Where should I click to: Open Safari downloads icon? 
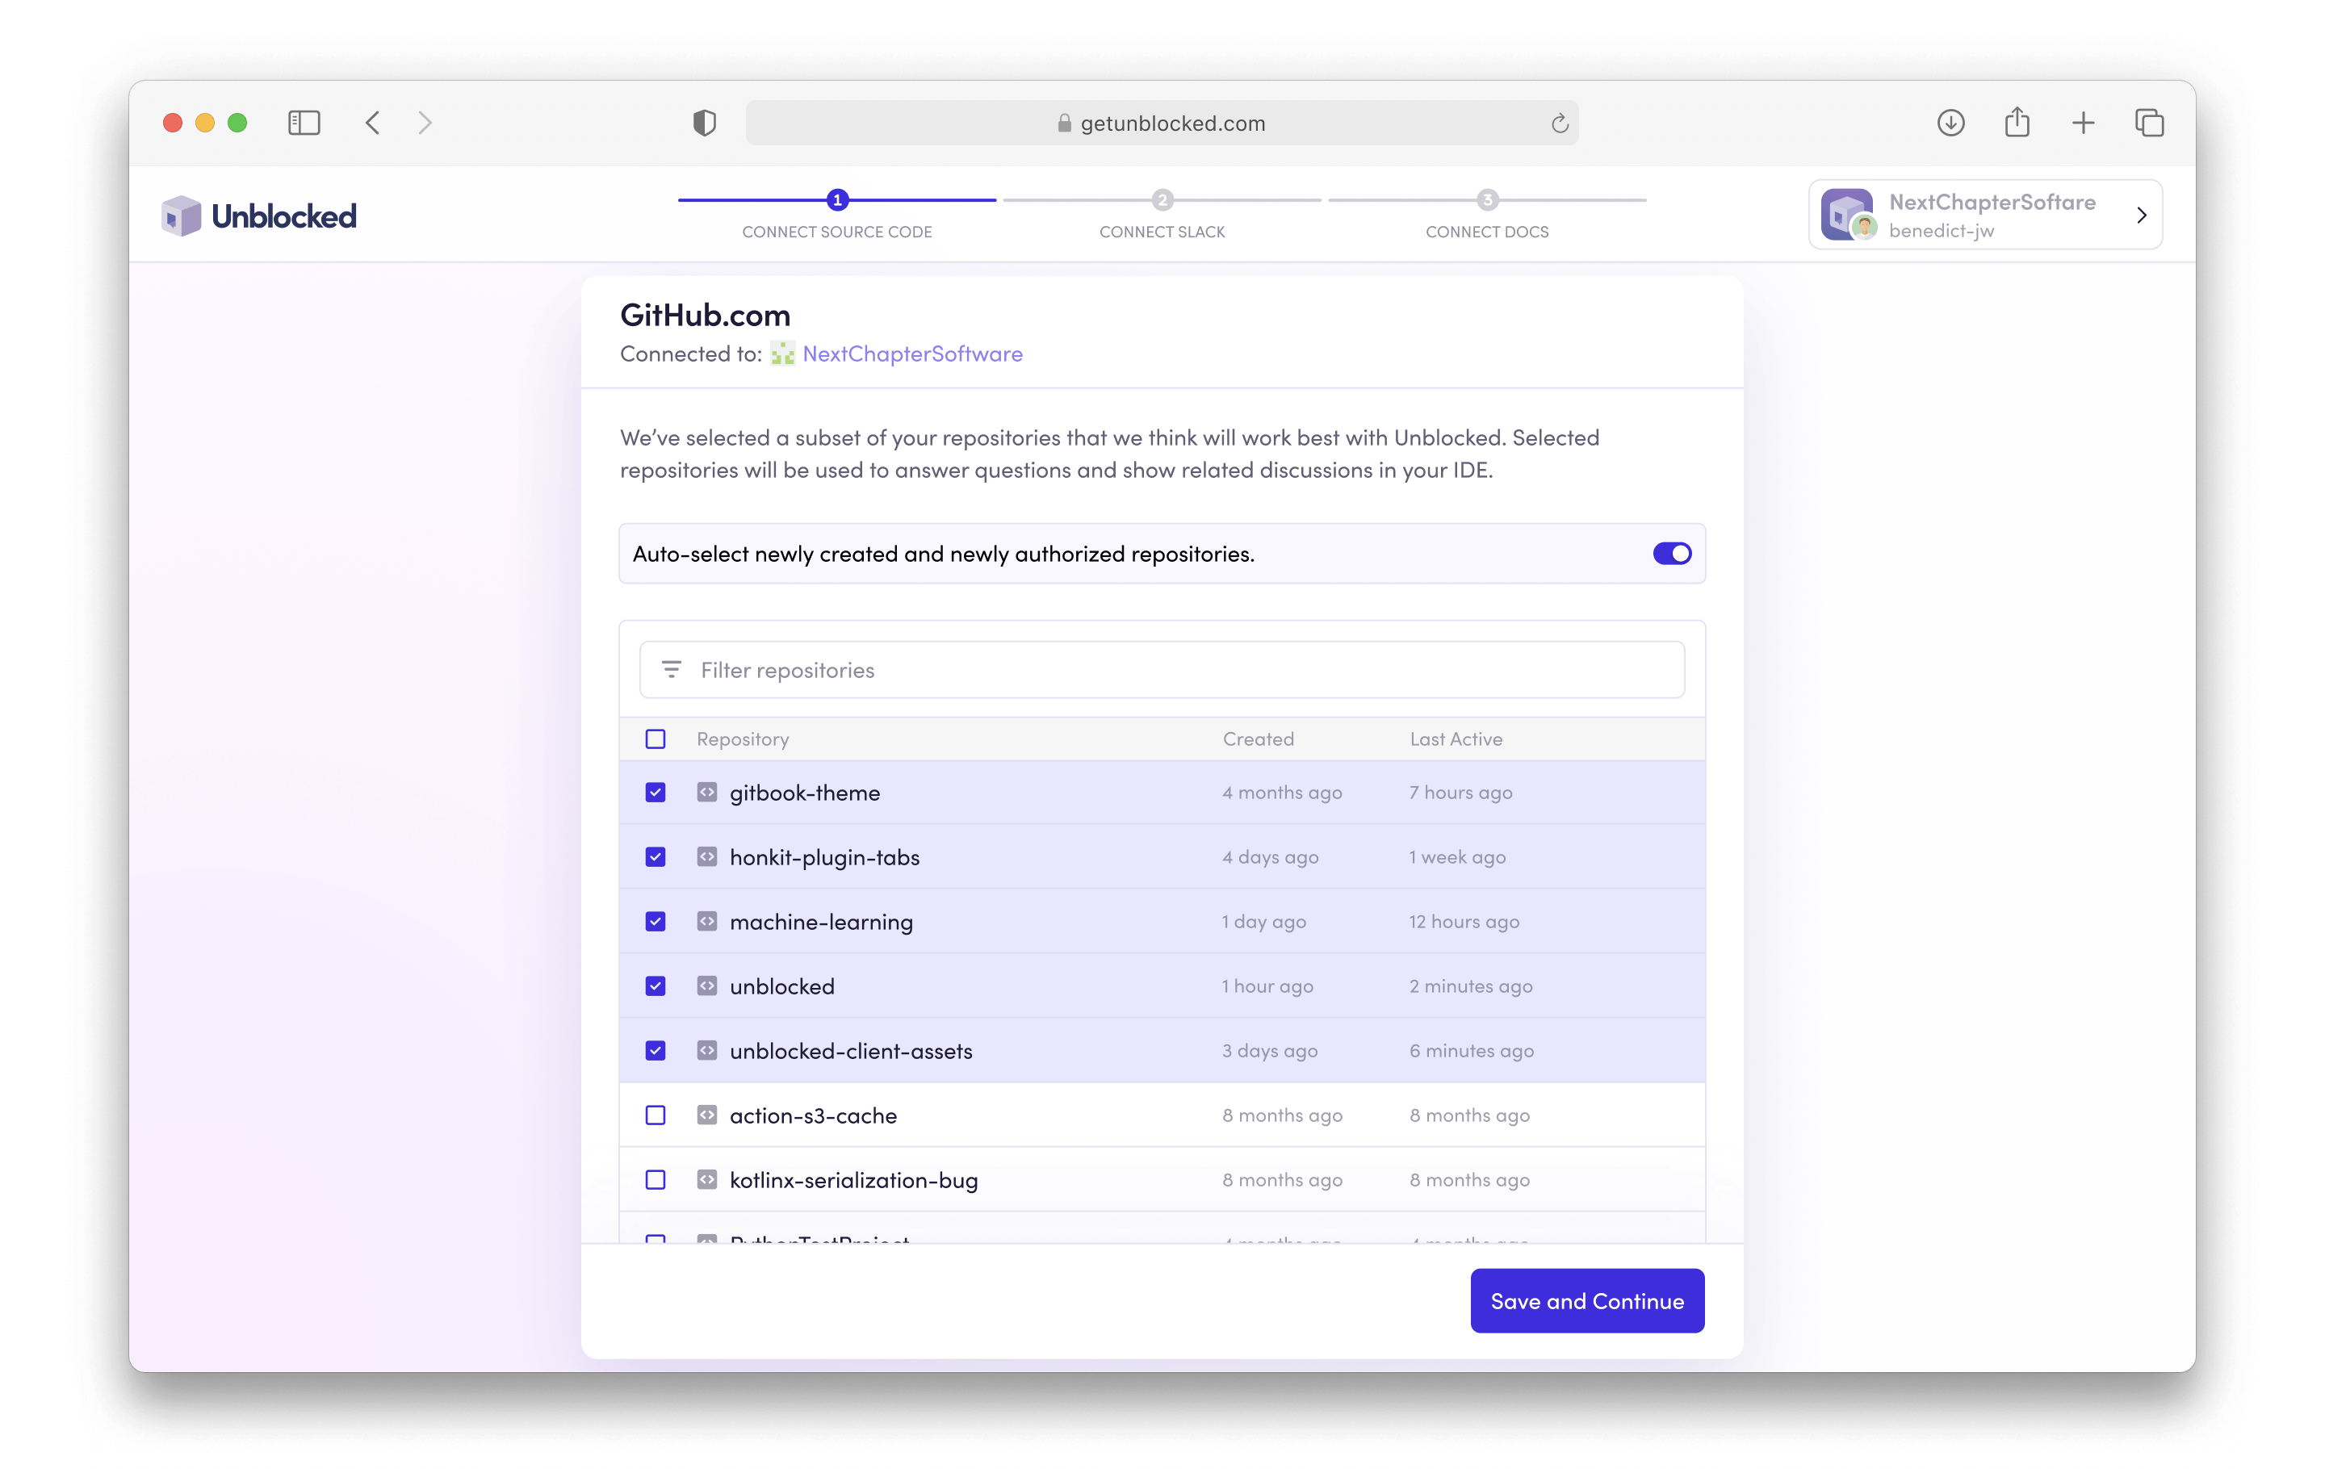[1951, 123]
